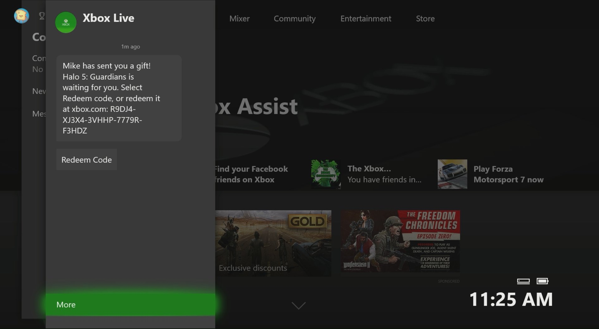The image size is (599, 329).
Task: Open the profile gamerpic avatar
Action: coord(22,16)
